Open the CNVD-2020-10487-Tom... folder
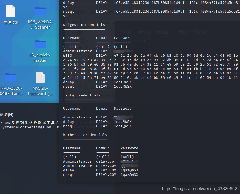Viewport: 240px width, 194px height. point(11,84)
